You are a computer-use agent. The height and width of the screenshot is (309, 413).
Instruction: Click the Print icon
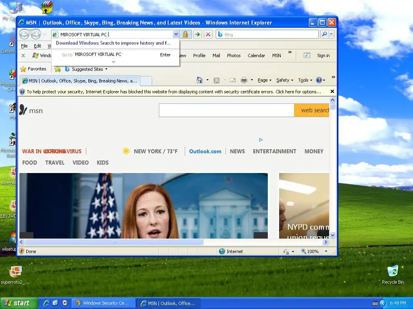click(x=244, y=80)
